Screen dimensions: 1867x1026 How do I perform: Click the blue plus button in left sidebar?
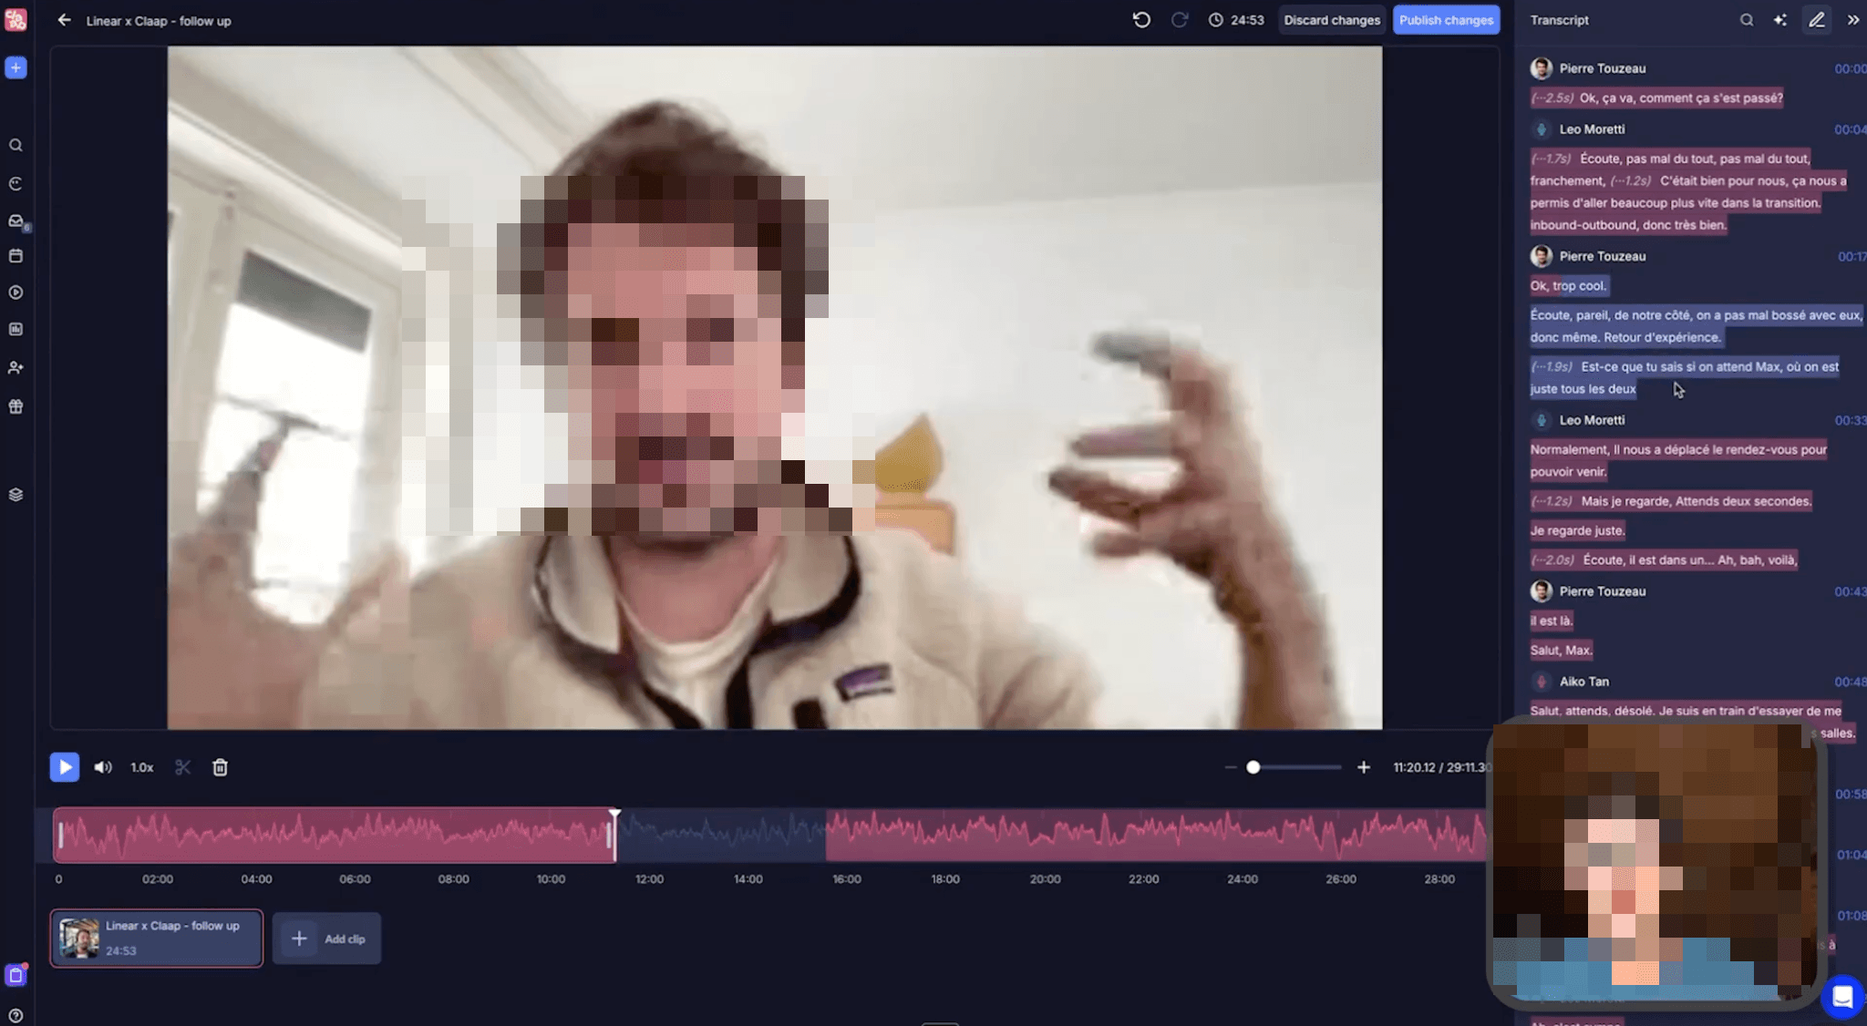15,67
